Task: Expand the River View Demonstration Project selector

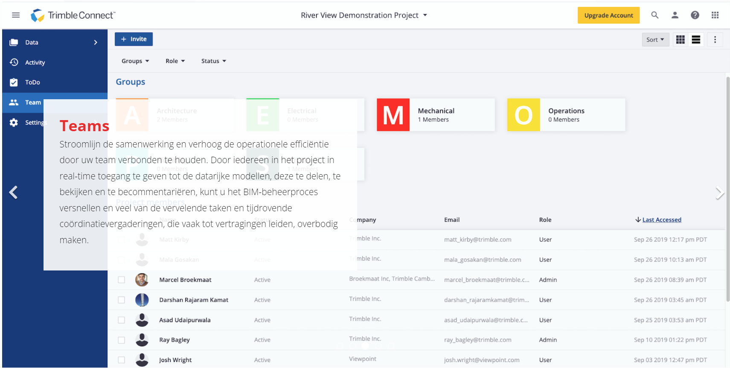Action: click(364, 15)
